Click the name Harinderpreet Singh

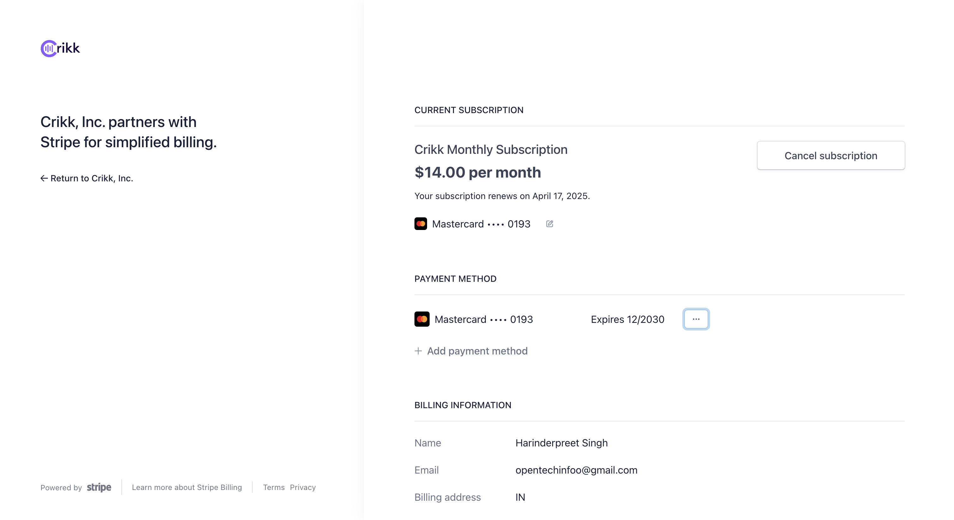click(x=561, y=443)
